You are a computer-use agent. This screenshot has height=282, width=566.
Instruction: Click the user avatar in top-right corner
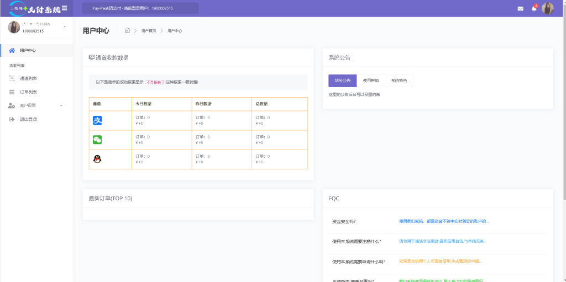click(x=548, y=8)
